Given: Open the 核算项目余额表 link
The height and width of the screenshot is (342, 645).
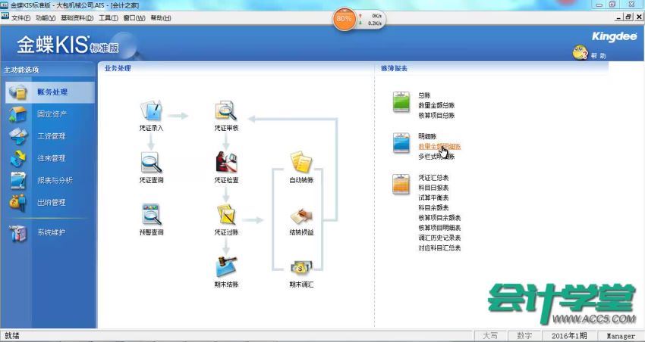Looking at the screenshot, I should pos(439,218).
